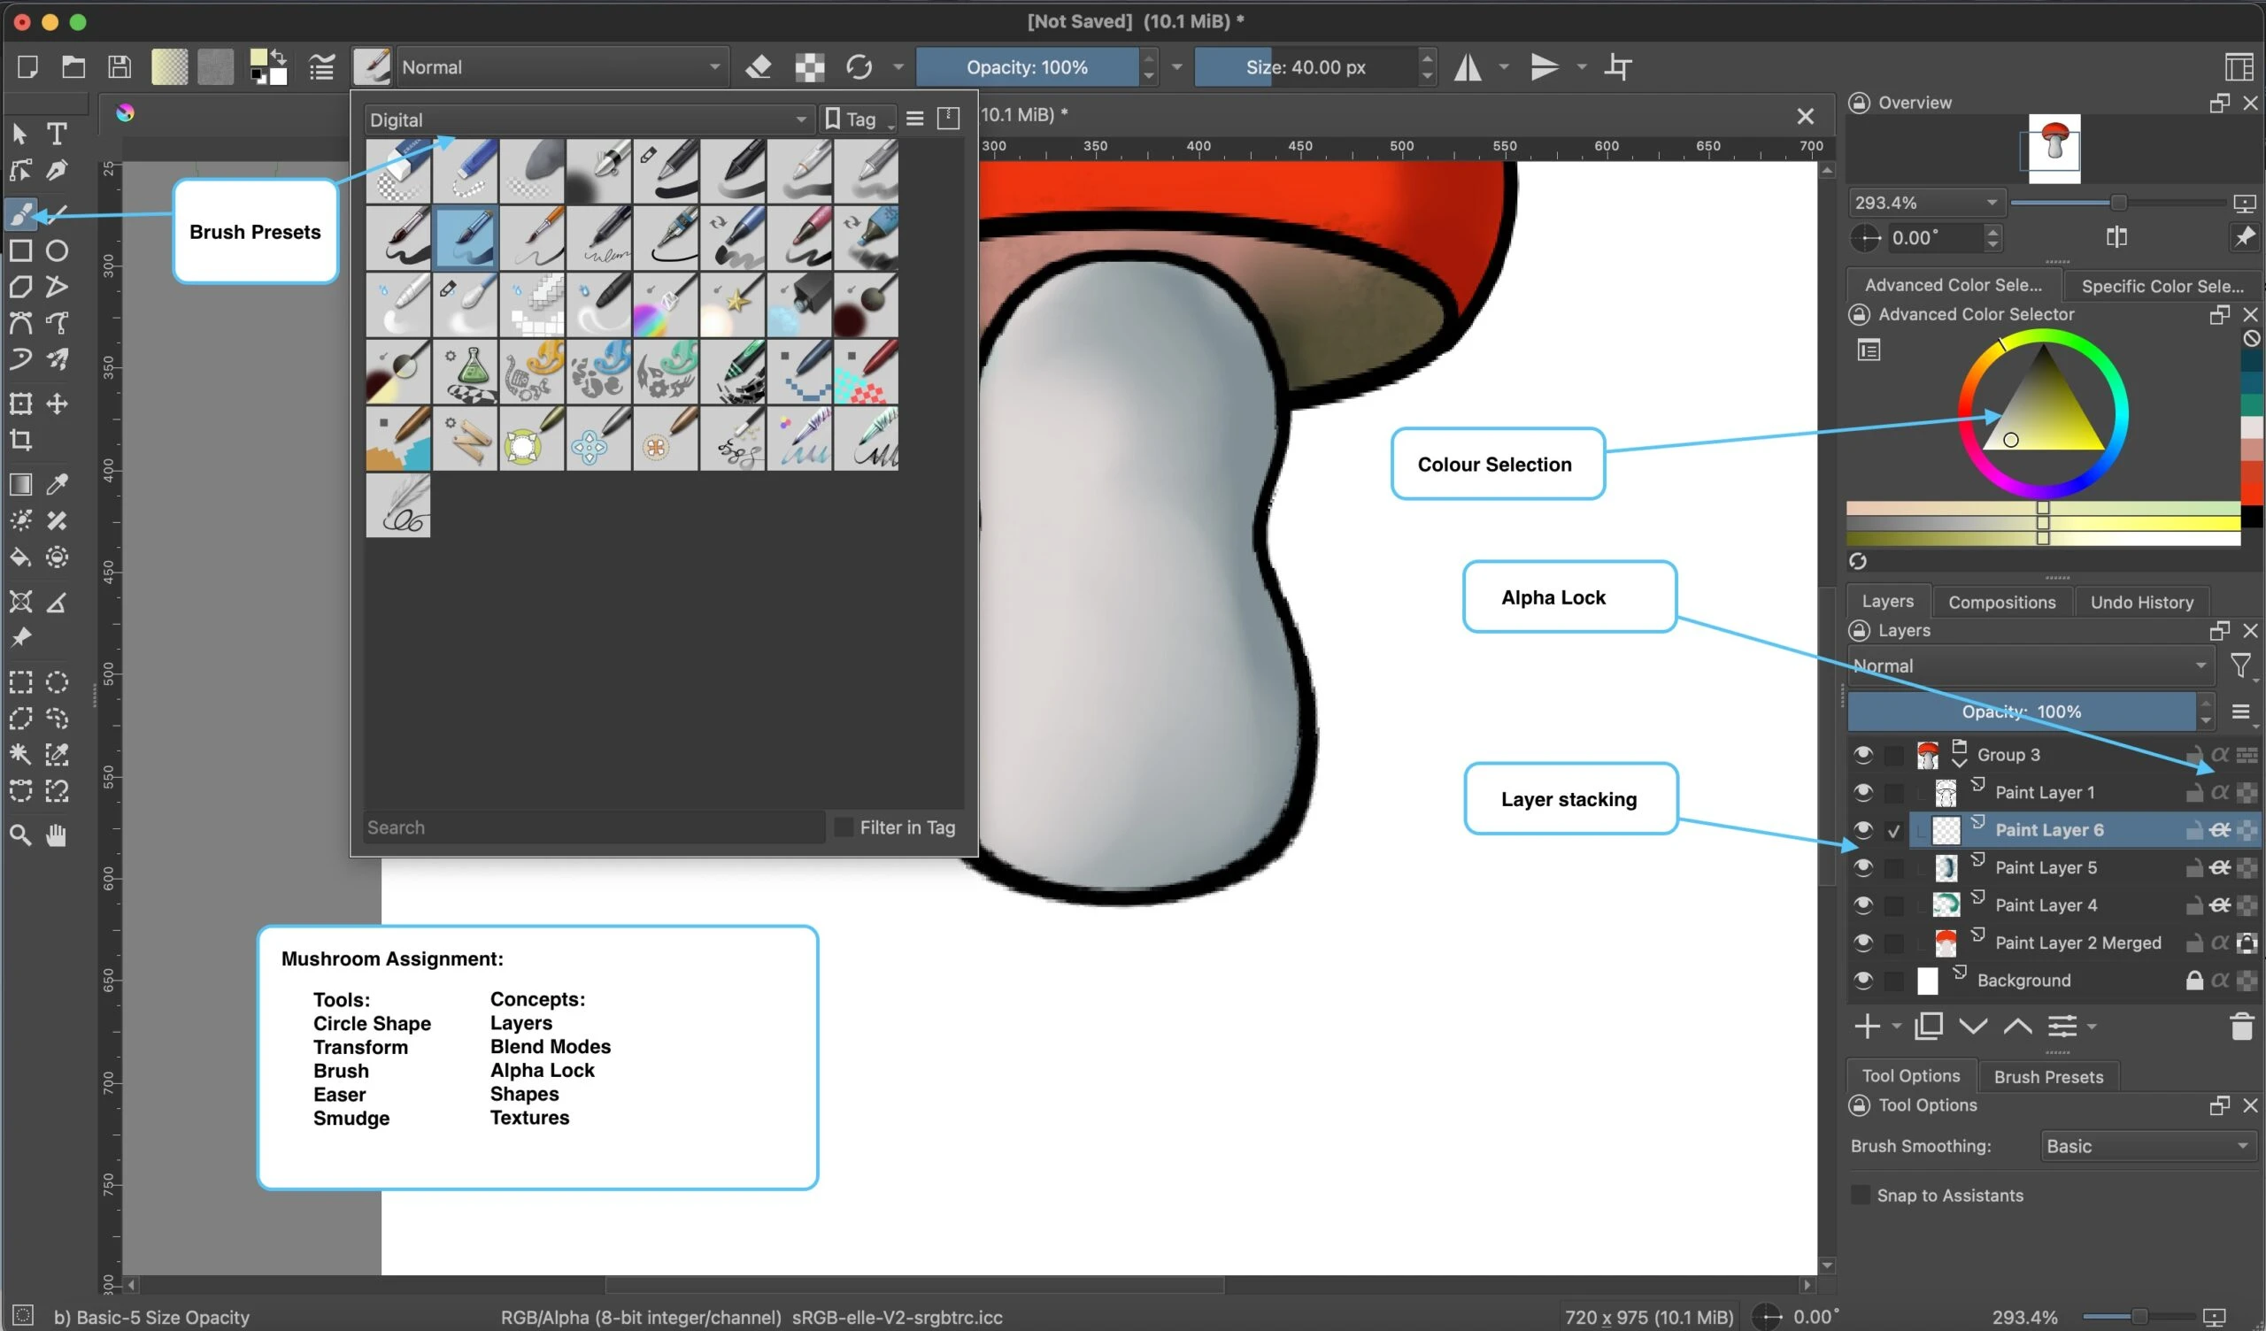The width and height of the screenshot is (2266, 1331).
Task: Select the Crop tool
Action: point(20,440)
